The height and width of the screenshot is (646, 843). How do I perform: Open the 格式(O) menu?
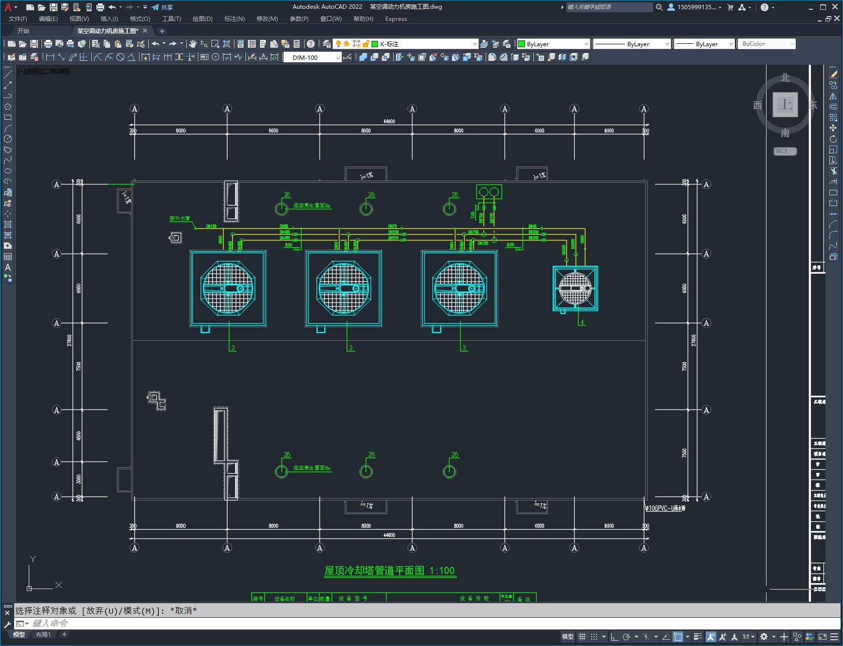pyautogui.click(x=140, y=18)
